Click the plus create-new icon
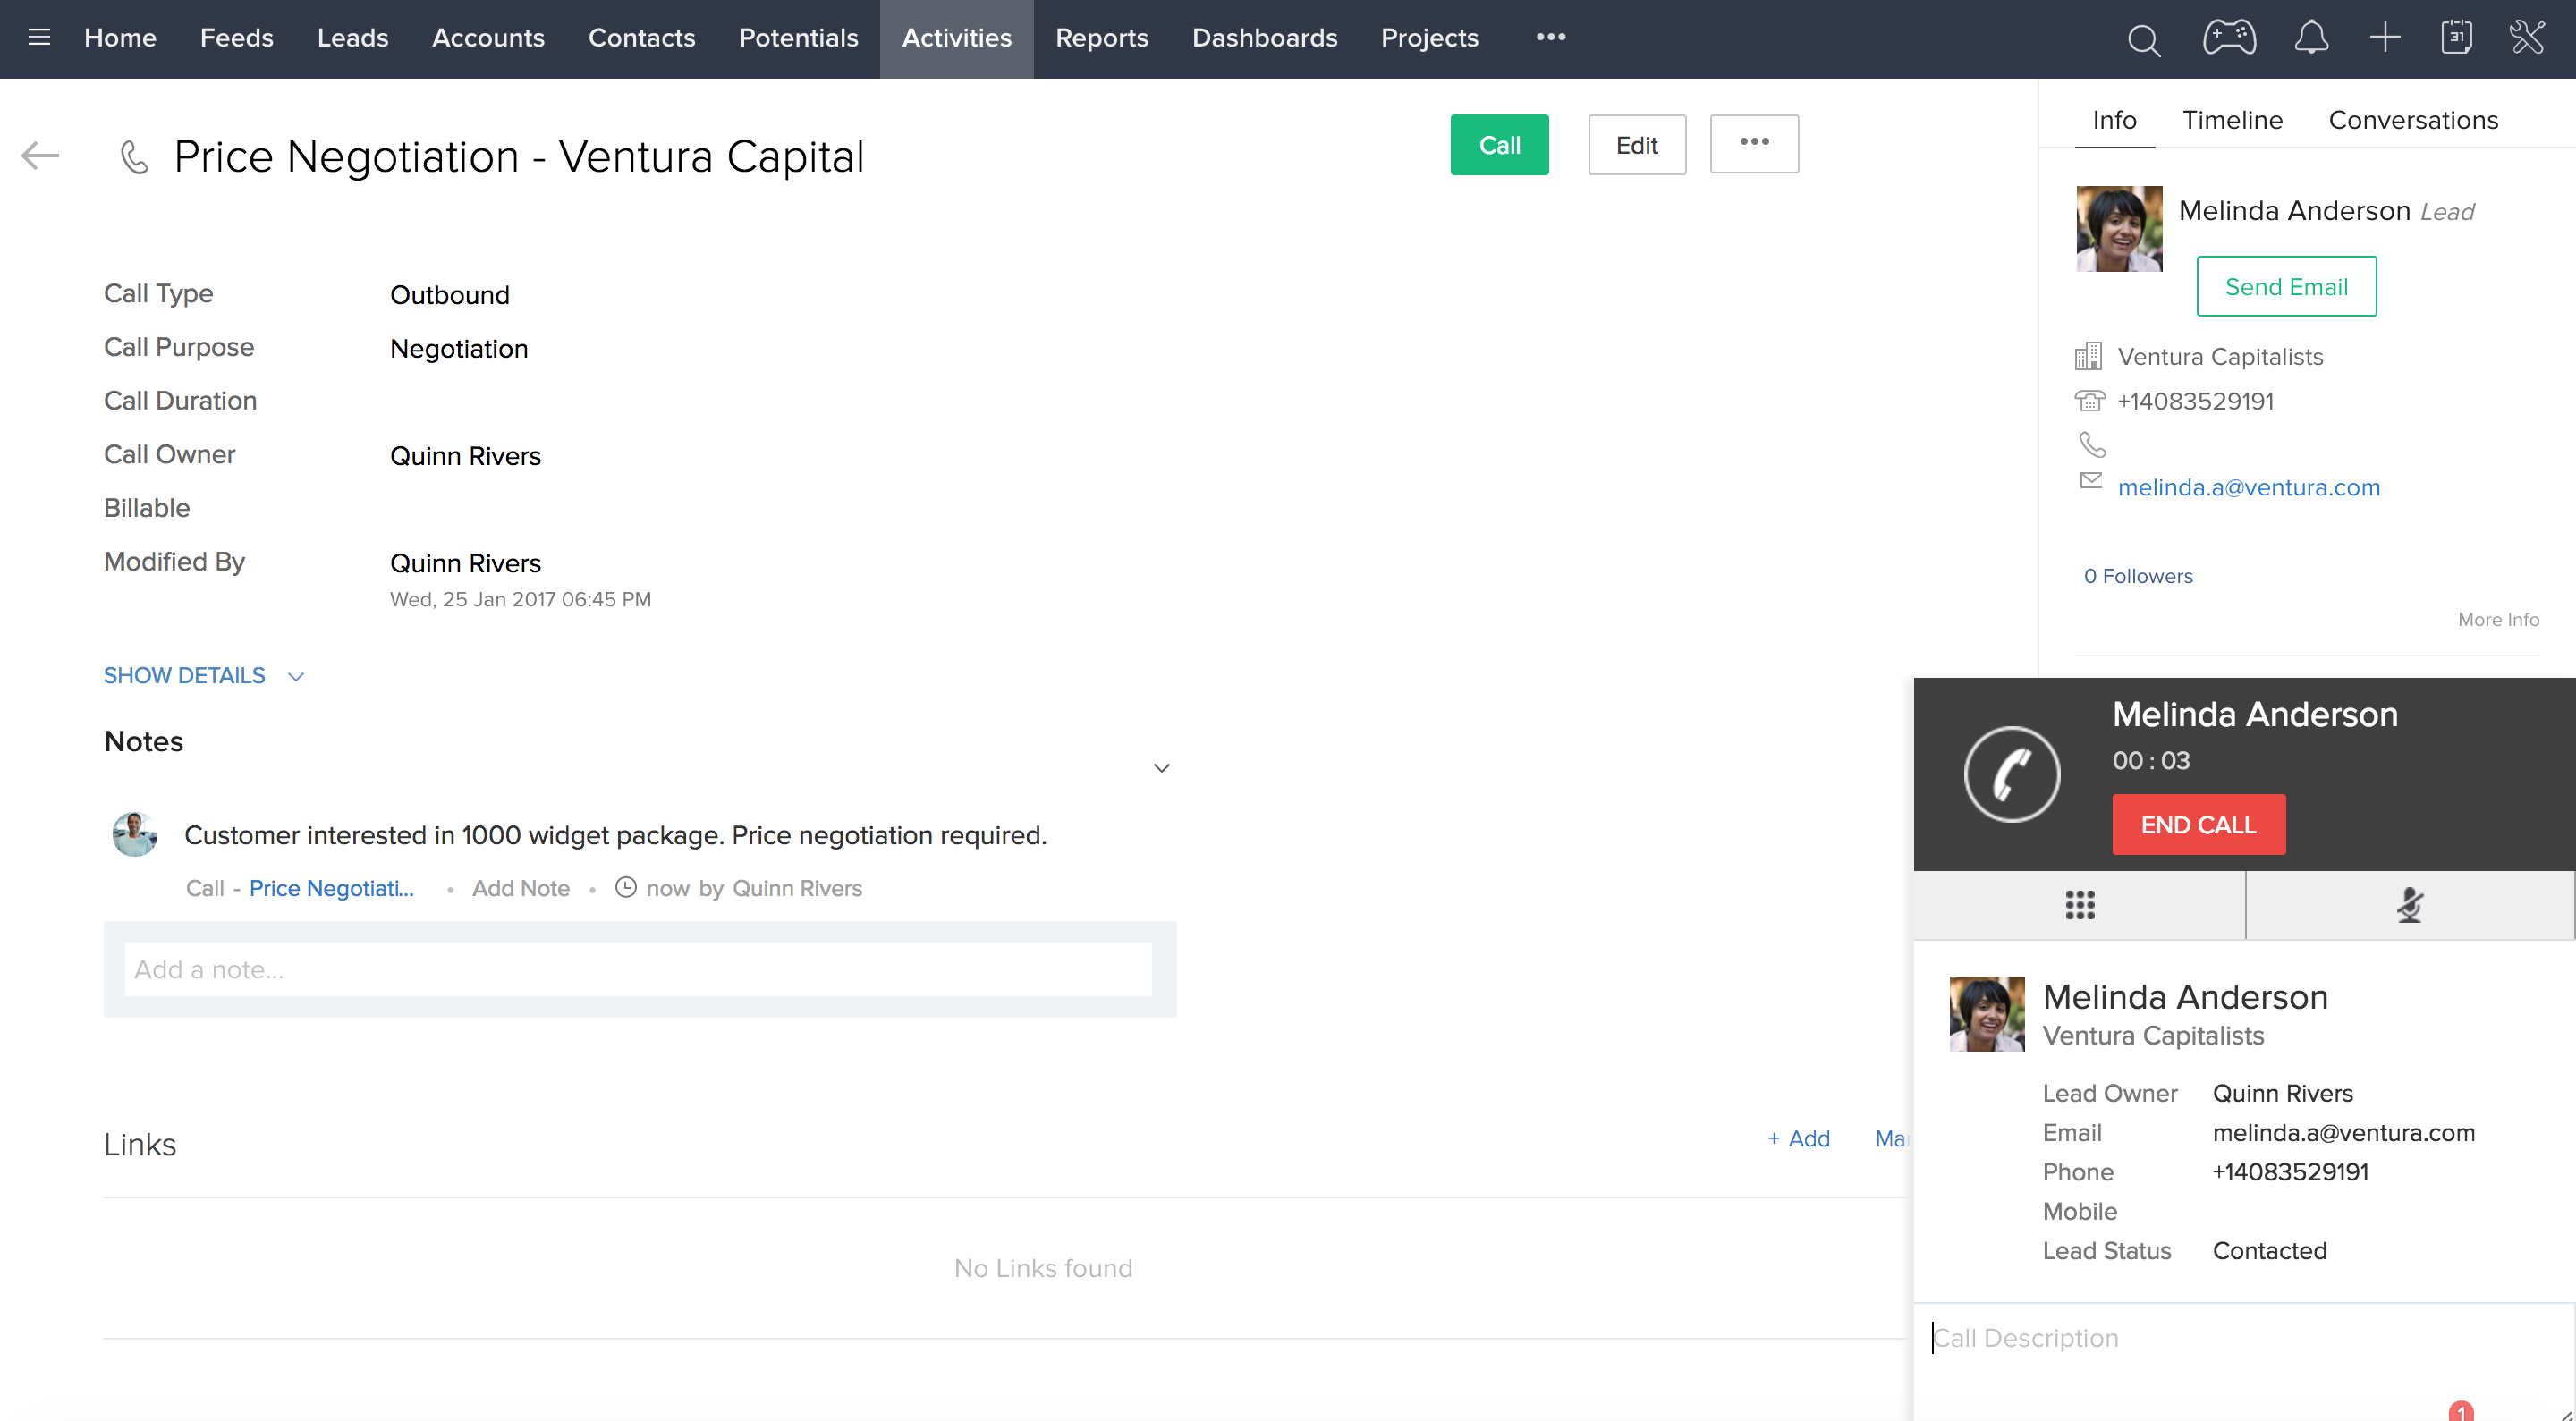 point(2385,38)
